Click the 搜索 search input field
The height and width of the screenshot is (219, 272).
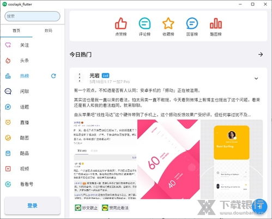(32, 16)
